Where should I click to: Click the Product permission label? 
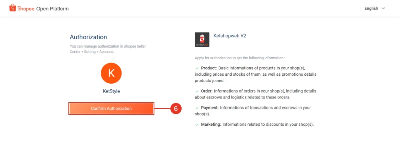[209, 68]
